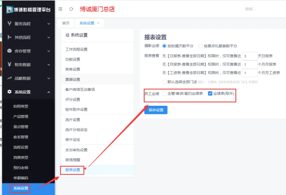This screenshot has height=195, width=286.
Task: Expand the 财务数据 menu chevron
Action: coord(49,65)
